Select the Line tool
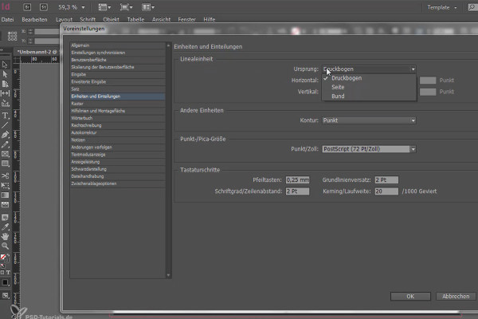Viewport: 478px width, 319px height. click(5, 125)
